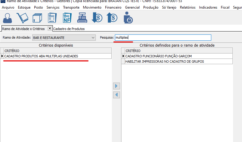Open the Indicadores menu
The width and height of the screenshot is (242, 142).
click(x=208, y=7)
